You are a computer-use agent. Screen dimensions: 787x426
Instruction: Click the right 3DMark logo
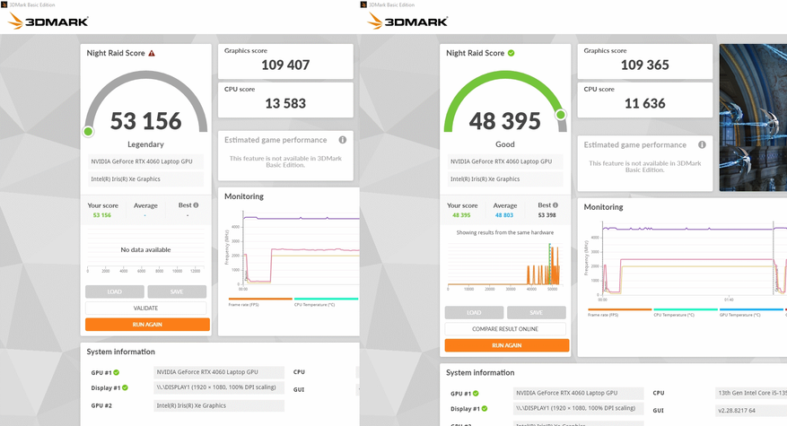pyautogui.click(x=407, y=21)
